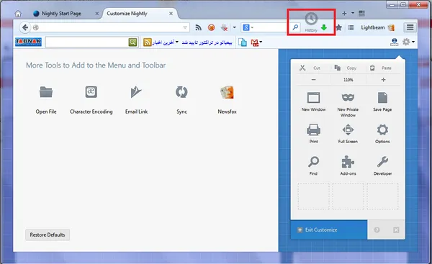Click the Lightbeam toolbar button
This screenshot has height=264, width=432.
click(x=377, y=27)
